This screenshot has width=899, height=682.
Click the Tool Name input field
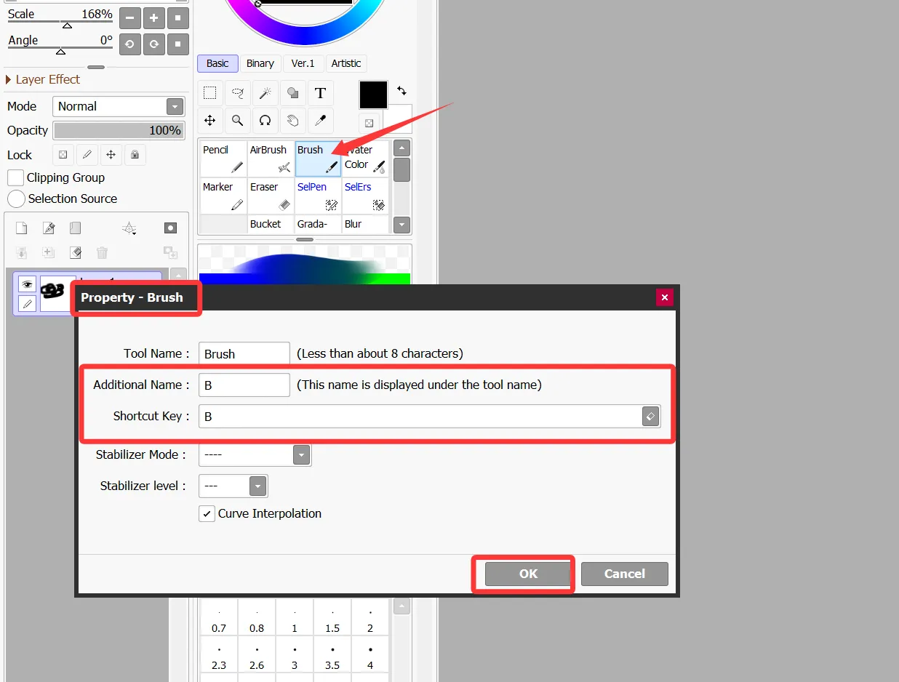pyautogui.click(x=244, y=354)
